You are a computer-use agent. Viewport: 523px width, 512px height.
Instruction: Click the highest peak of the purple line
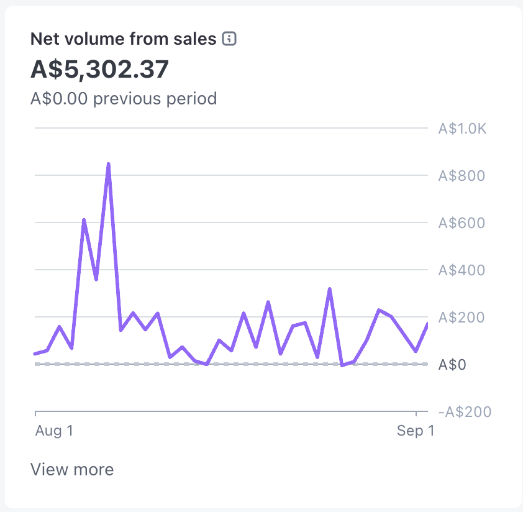109,164
